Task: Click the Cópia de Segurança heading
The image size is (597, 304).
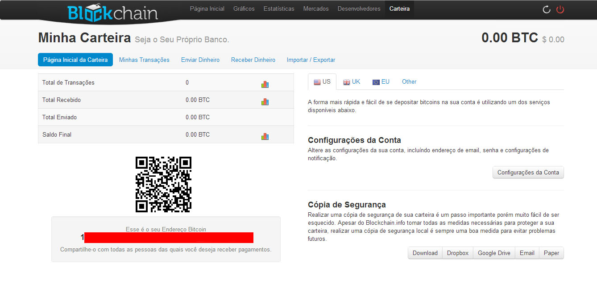Action: click(347, 205)
